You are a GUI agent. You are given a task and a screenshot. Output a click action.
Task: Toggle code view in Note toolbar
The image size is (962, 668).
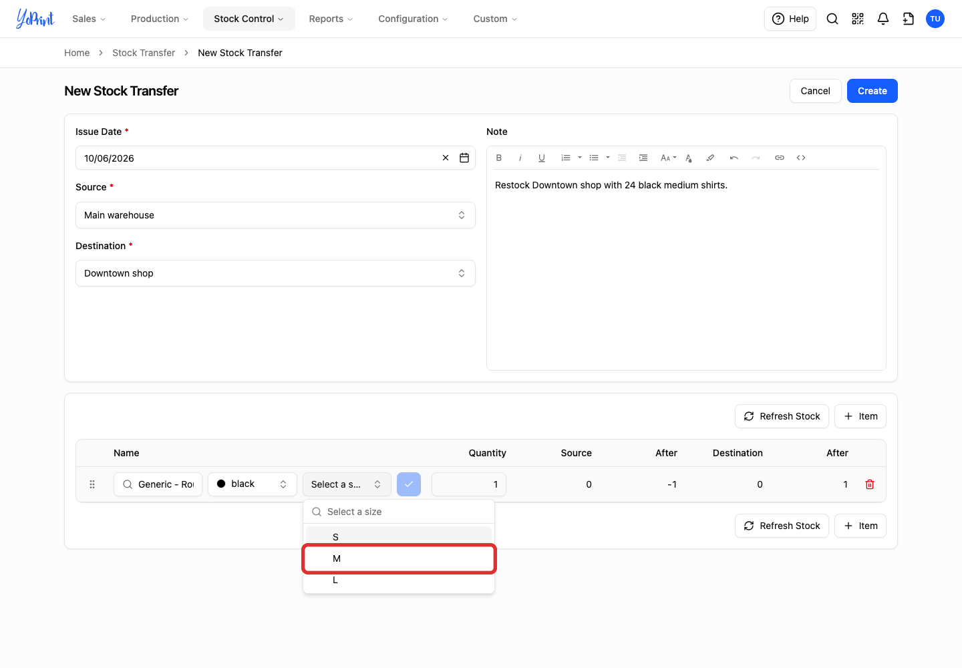click(x=801, y=158)
